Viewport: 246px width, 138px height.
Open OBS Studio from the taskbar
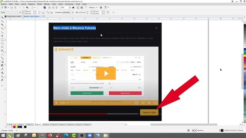click(x=82, y=135)
